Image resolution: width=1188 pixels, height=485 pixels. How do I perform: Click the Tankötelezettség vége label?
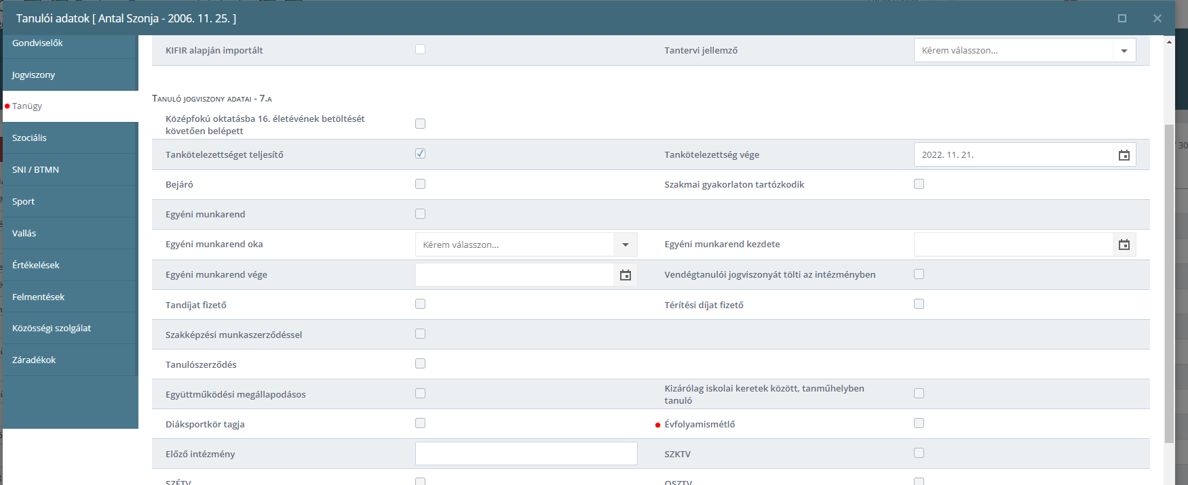pyautogui.click(x=712, y=155)
